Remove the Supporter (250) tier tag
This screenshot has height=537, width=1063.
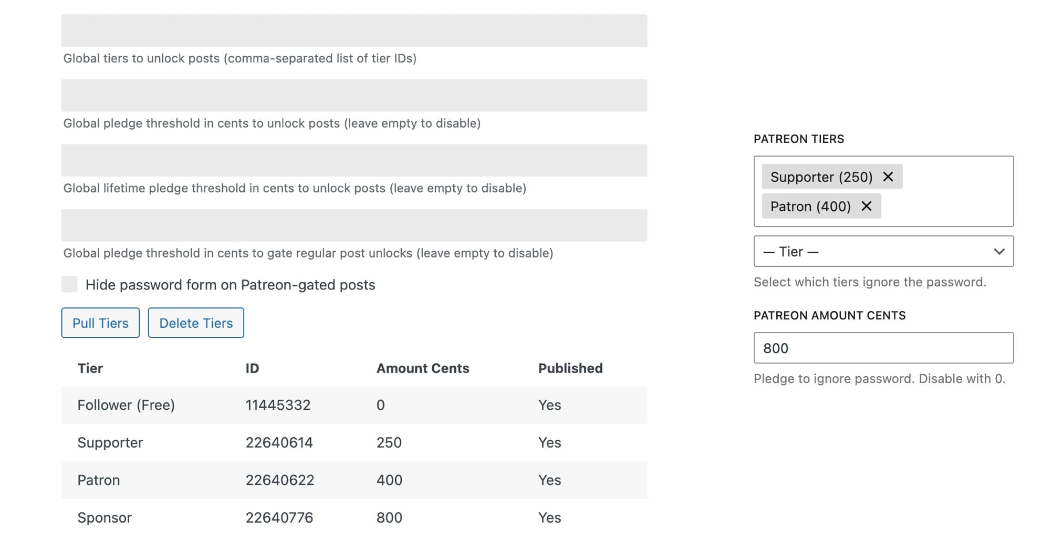pyautogui.click(x=888, y=177)
